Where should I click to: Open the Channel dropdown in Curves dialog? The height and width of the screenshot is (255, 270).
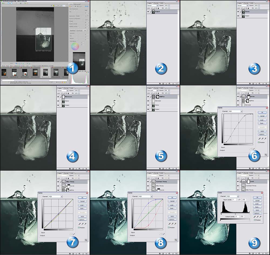pos(235,111)
